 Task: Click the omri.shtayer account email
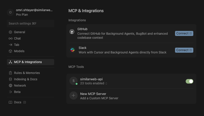[34, 10]
